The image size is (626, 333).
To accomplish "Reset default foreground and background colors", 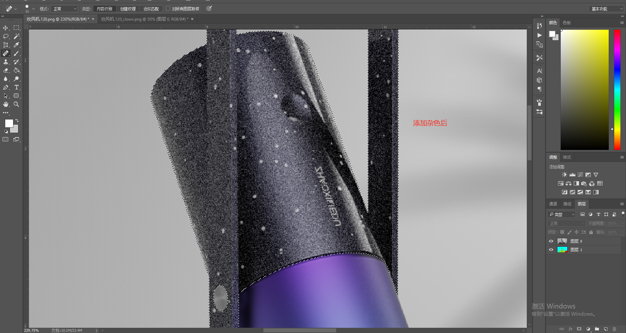I will [x=6, y=132].
